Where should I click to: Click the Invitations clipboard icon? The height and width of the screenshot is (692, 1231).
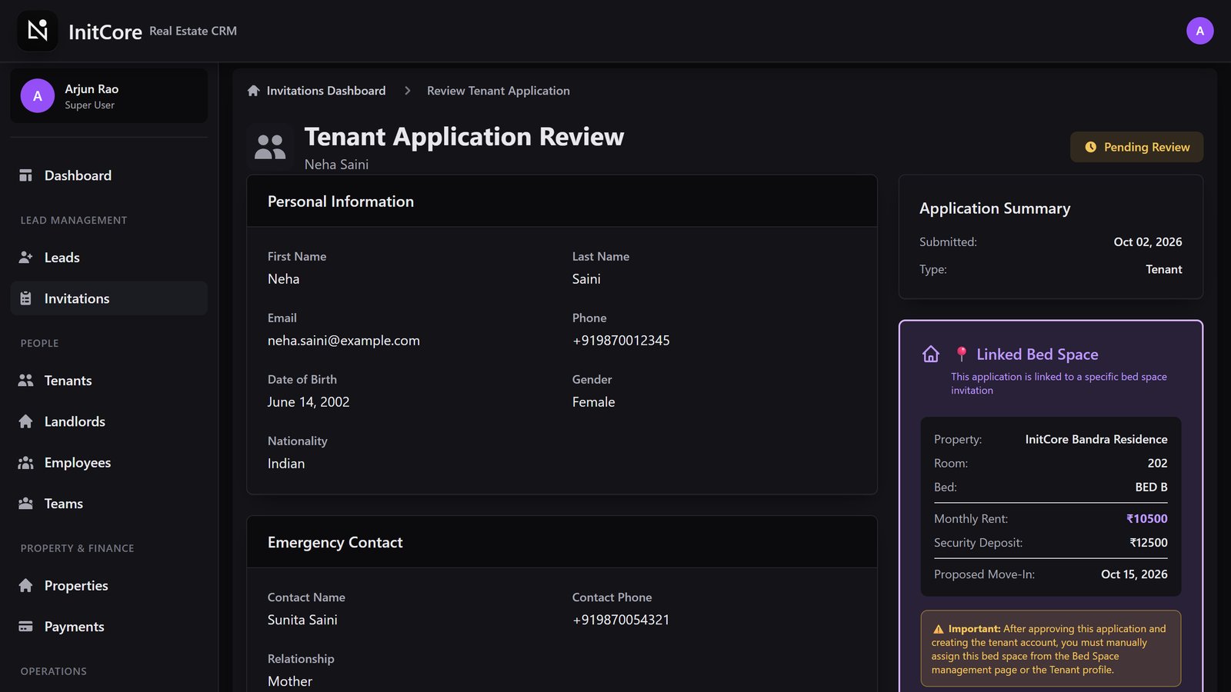point(25,298)
